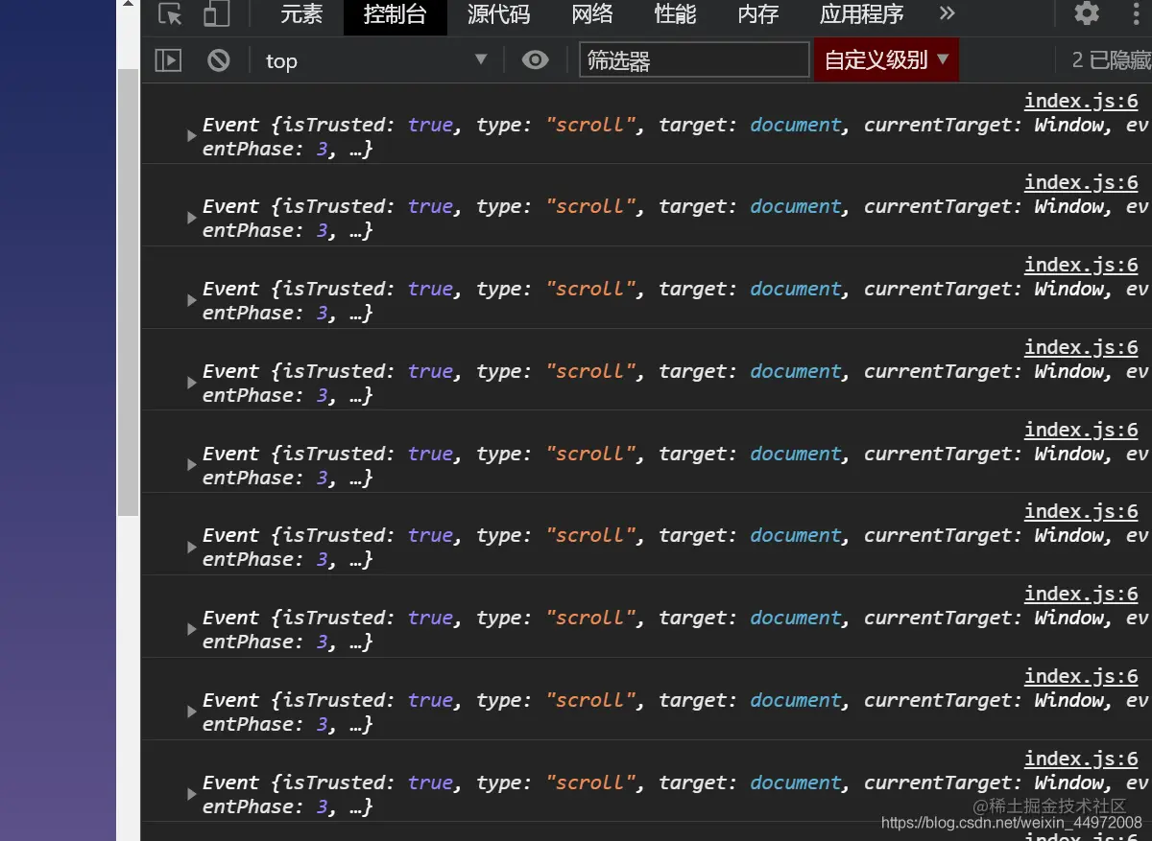The image size is (1152, 841).
Task: Expand the first scroll Event log entry
Action: [192, 136]
